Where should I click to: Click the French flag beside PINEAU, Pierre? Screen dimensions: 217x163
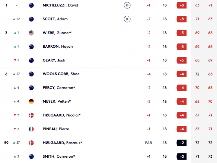click(x=31, y=129)
